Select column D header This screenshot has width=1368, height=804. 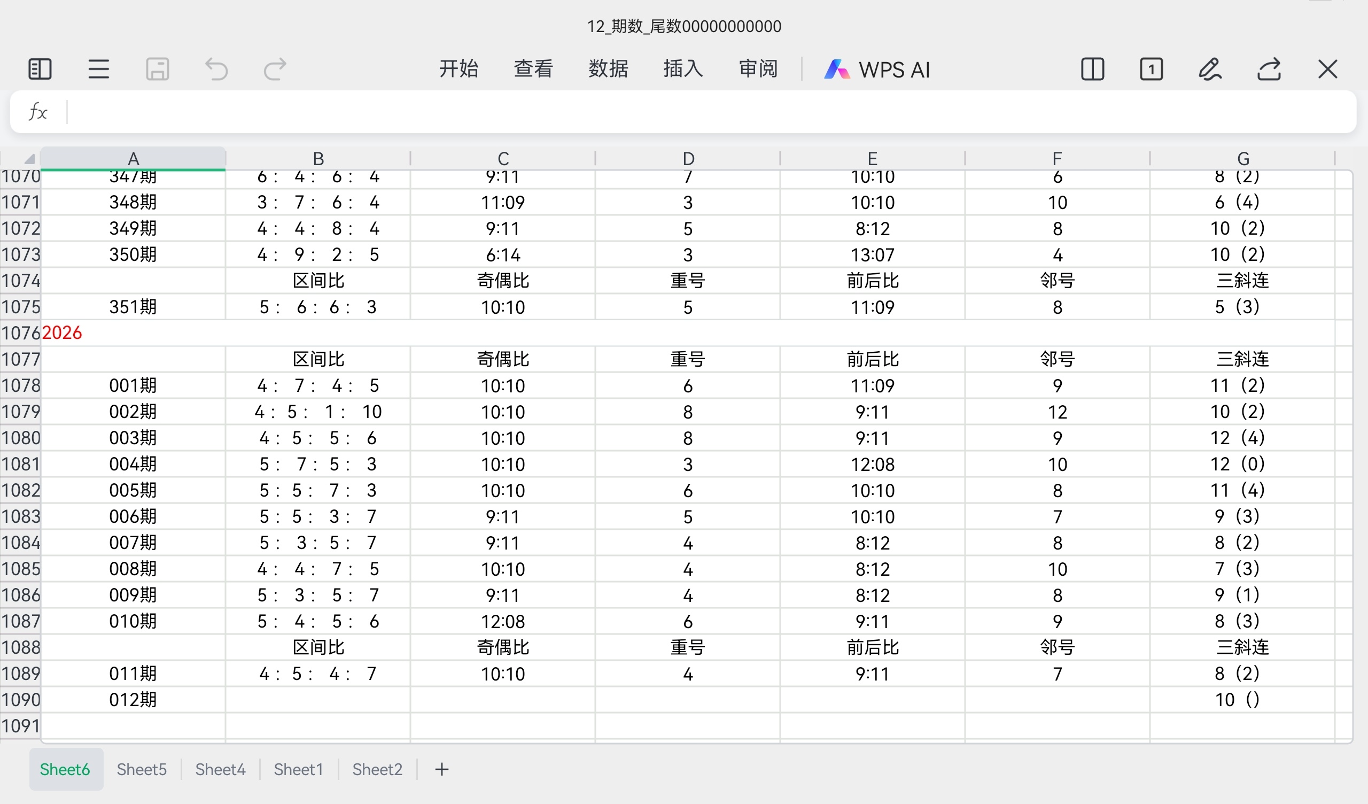click(x=688, y=159)
